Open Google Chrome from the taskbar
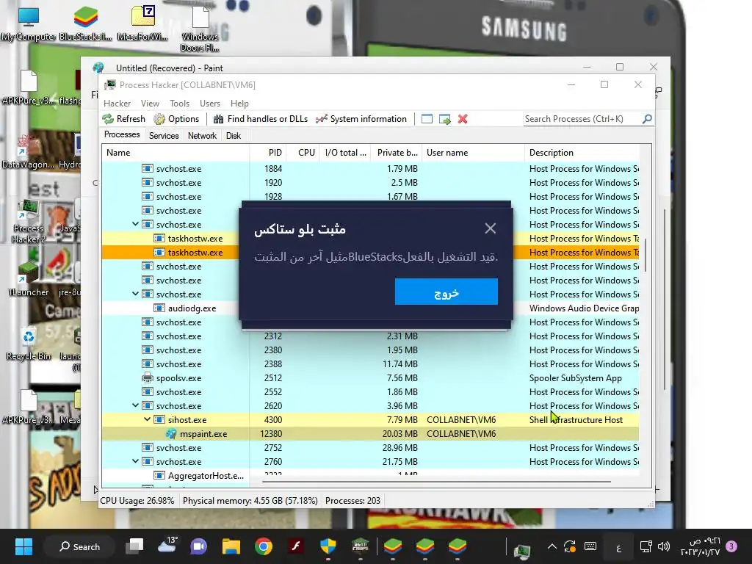Viewport: 752px width, 564px height. 264,546
